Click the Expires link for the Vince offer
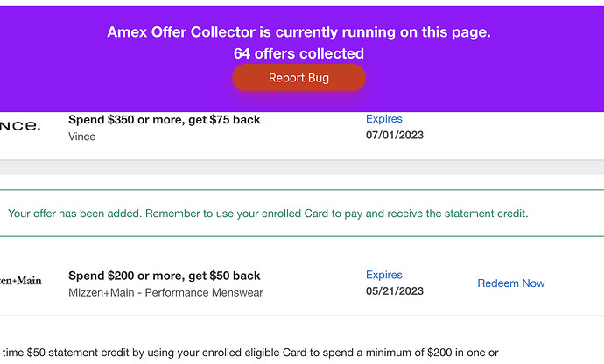The image size is (604, 364). click(383, 119)
